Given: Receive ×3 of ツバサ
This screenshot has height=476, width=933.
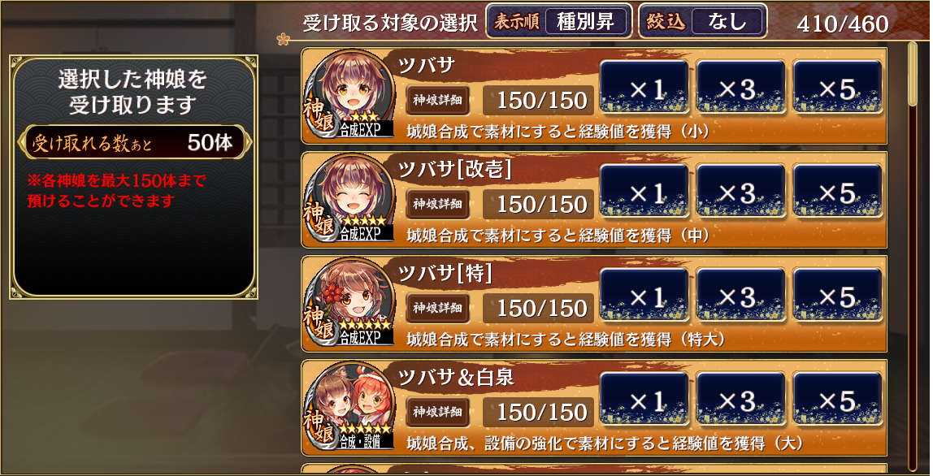Looking at the screenshot, I should coord(741,87).
